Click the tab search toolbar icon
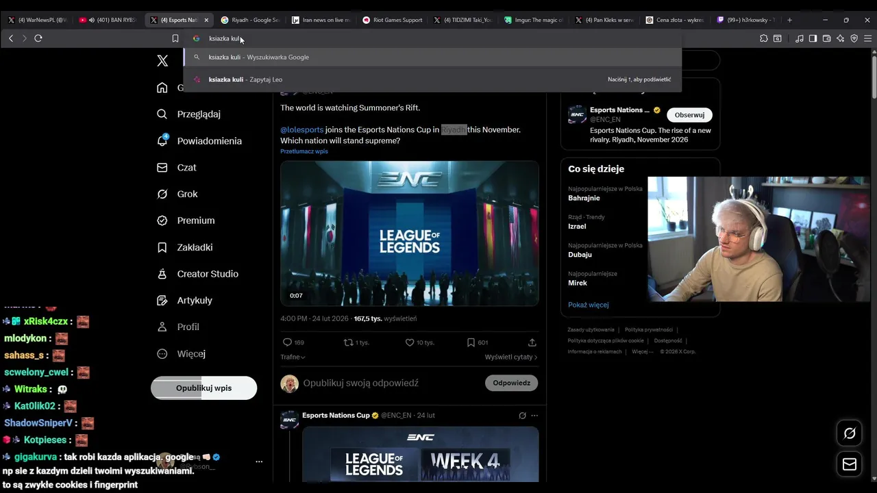Screen dimensions: 877x493 (778, 38)
